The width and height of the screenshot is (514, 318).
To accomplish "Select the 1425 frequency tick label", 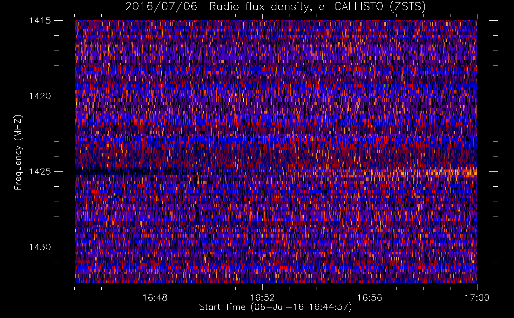I will (40, 172).
